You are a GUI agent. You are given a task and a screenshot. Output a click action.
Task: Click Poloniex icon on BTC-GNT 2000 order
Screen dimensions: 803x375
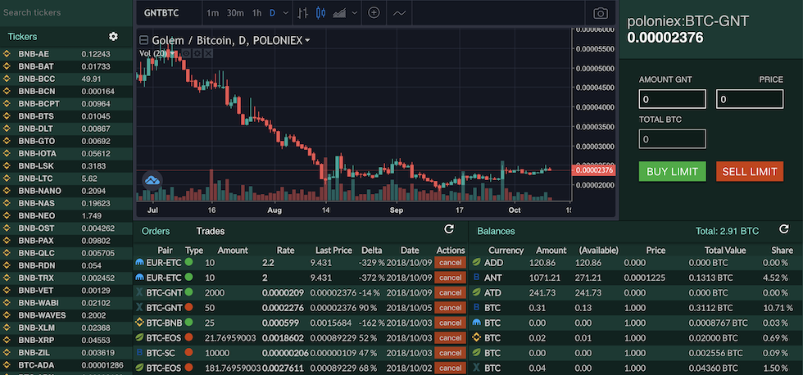tap(139, 292)
